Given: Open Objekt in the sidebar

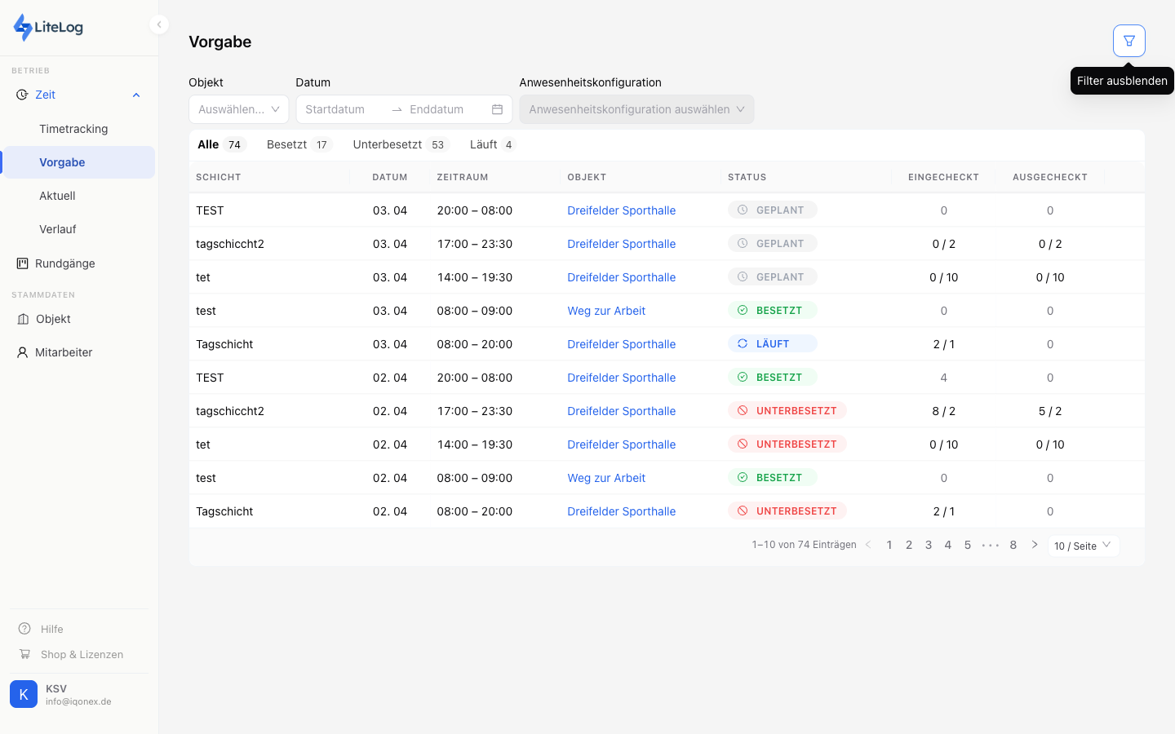Looking at the screenshot, I should pos(53,319).
